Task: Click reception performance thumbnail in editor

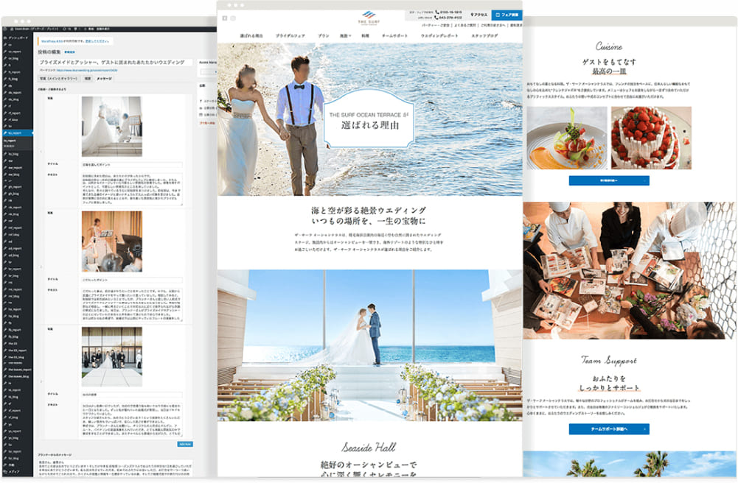Action: coord(111,241)
